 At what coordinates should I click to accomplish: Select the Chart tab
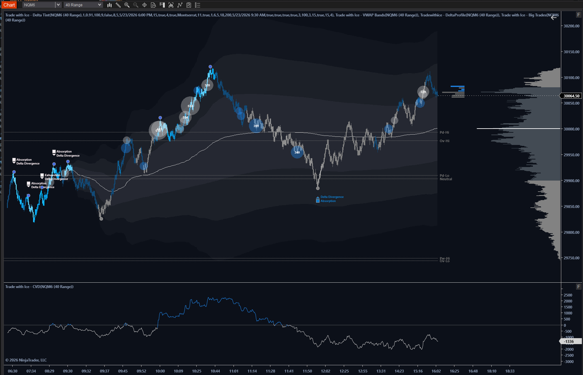click(x=9, y=5)
